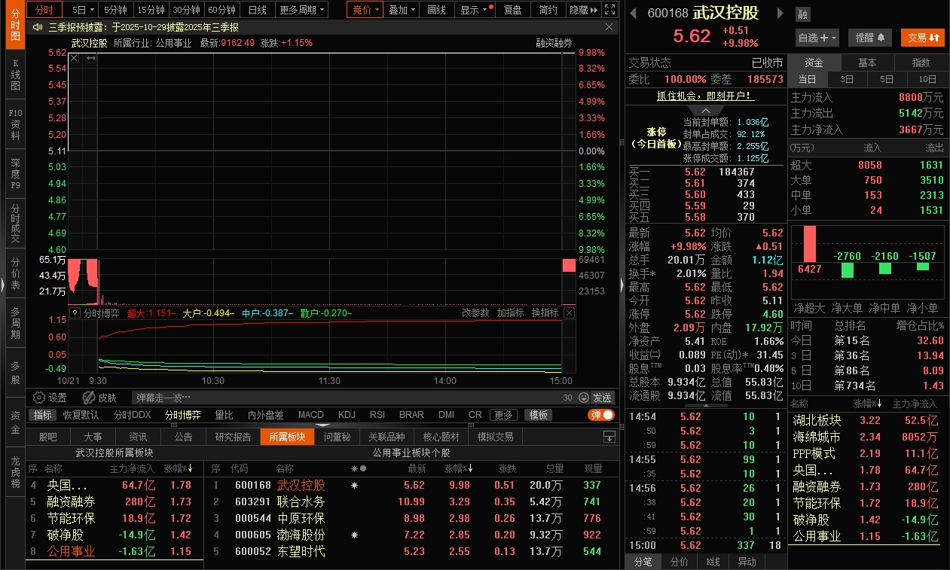950x570 pixels.
Task: Switch to the 基本 tab
Action: point(867,62)
